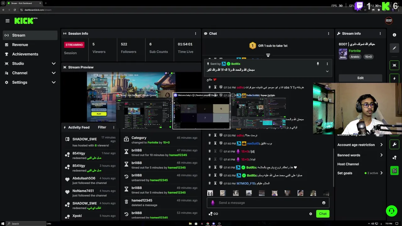Viewport: 402px width, 226px height.
Task: Unpin the BotRix pinned message
Action: click(x=318, y=64)
